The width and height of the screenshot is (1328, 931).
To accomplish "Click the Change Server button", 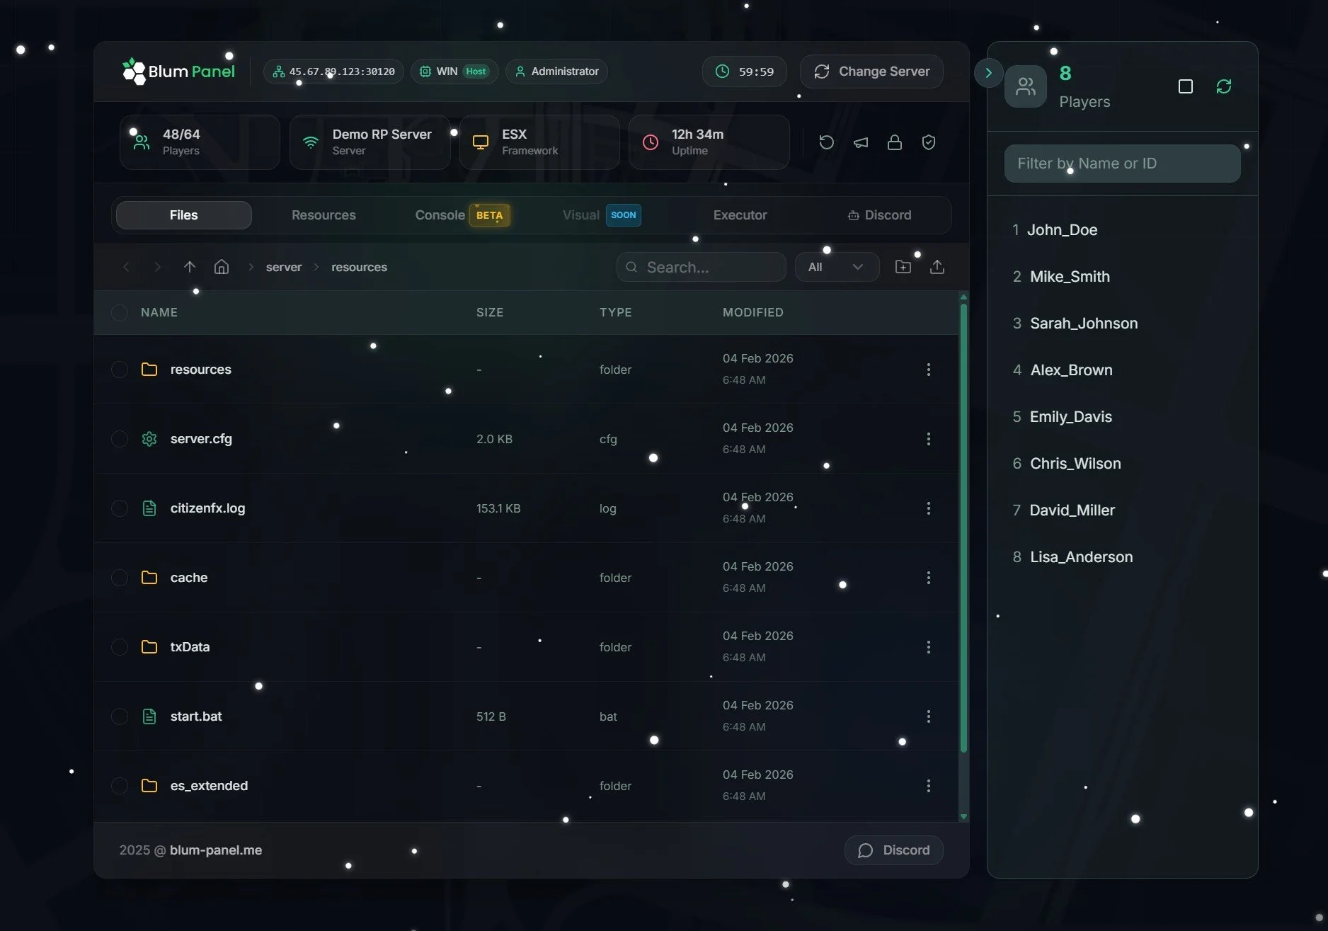I will tap(871, 72).
